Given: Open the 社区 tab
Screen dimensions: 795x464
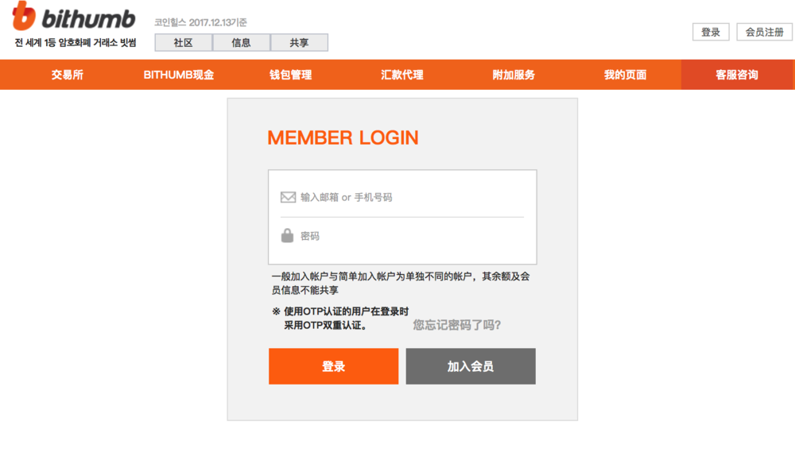Looking at the screenshot, I should click(x=184, y=43).
